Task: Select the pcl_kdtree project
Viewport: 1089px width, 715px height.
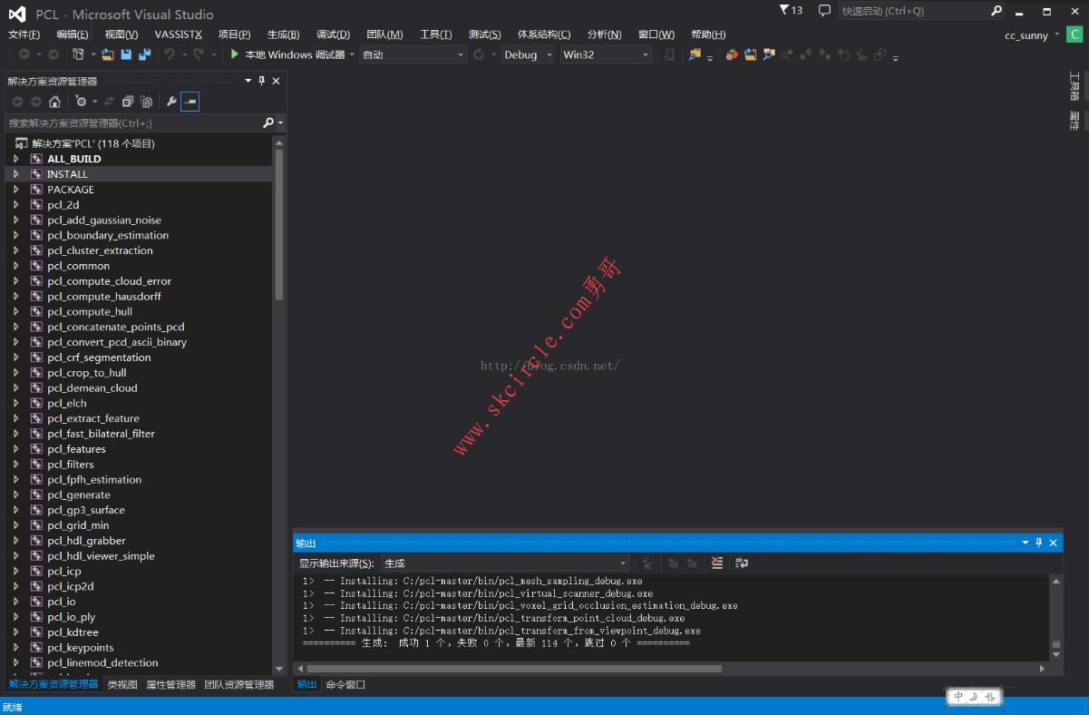Action: pyautogui.click(x=73, y=632)
